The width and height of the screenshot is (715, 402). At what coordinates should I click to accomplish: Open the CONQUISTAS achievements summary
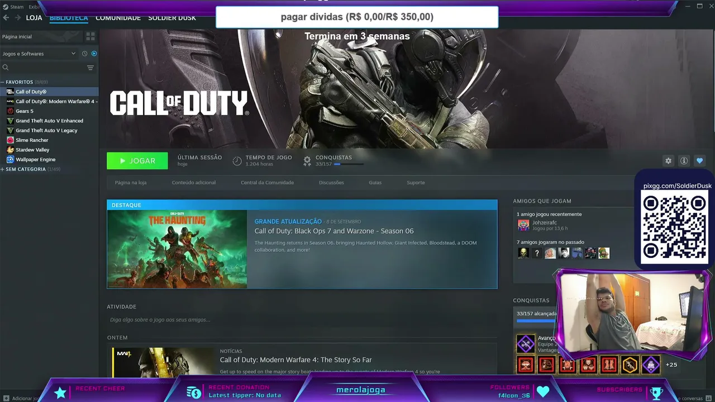pos(333,161)
